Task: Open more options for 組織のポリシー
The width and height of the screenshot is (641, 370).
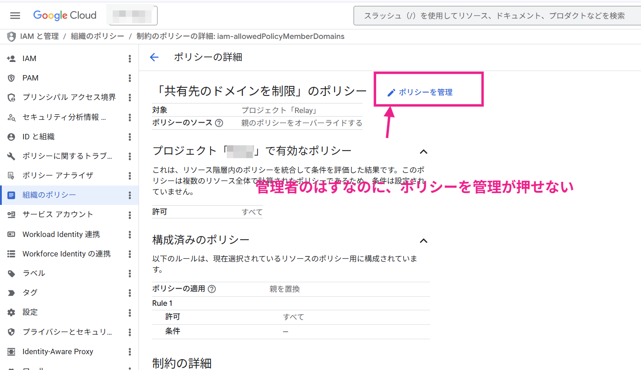Action: [130, 195]
